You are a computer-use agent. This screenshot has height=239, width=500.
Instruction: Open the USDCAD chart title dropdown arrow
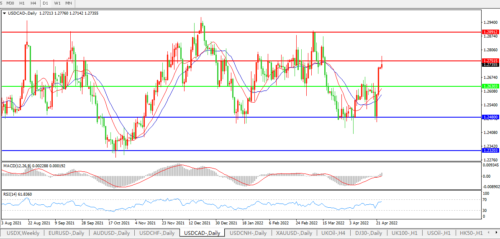tap(4, 13)
